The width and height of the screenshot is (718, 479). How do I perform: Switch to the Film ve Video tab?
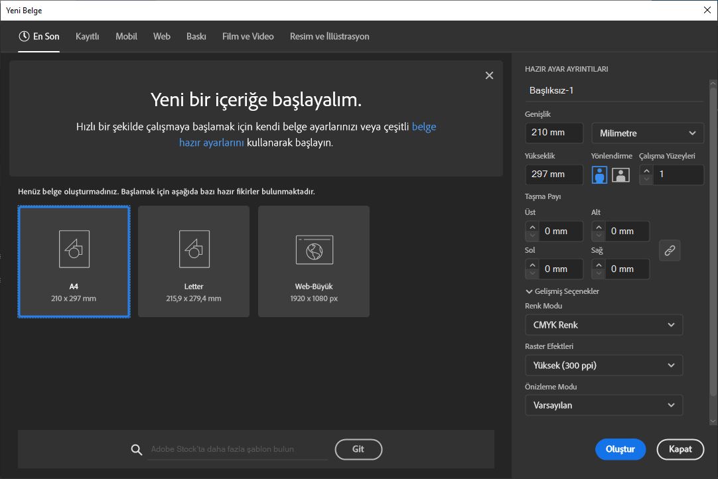248,36
